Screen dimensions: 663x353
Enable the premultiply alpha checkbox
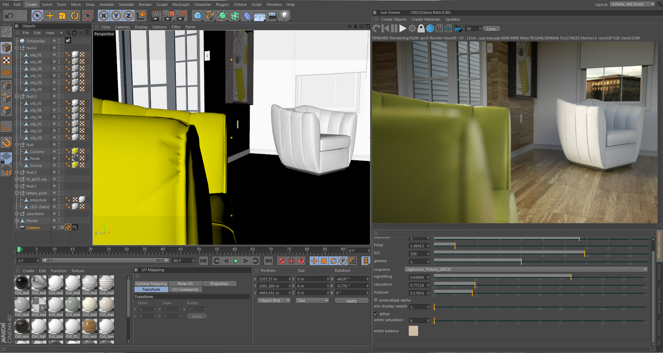(376, 300)
